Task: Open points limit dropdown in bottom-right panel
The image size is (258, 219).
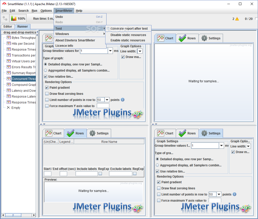Action: (x=219, y=194)
